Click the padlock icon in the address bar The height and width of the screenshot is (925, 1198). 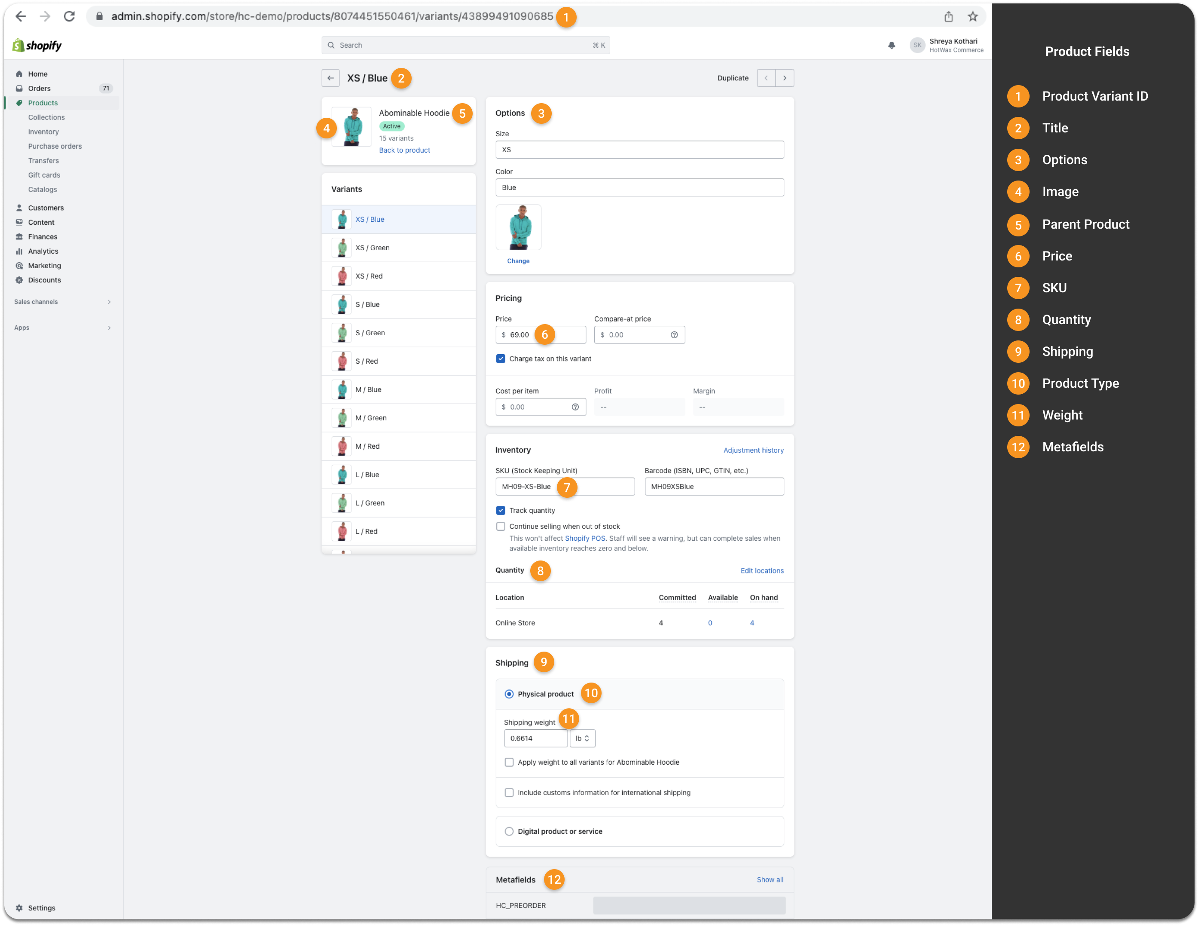point(99,16)
